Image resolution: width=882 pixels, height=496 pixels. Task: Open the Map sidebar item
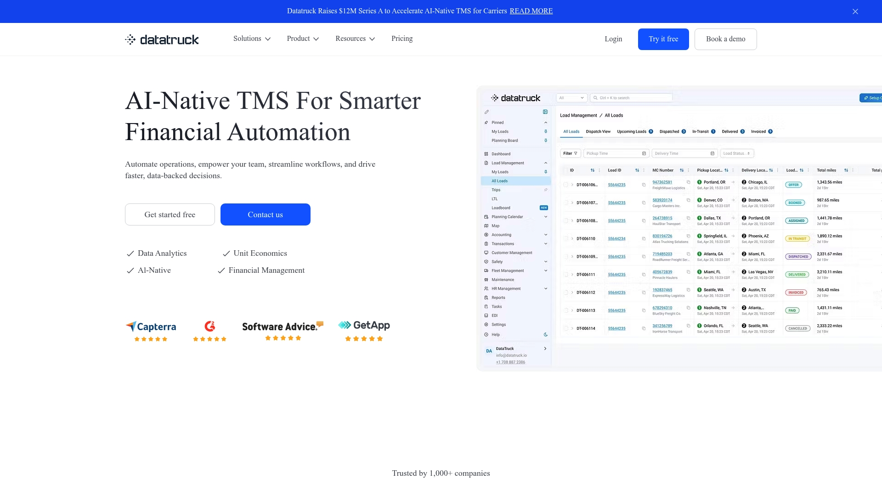point(496,225)
